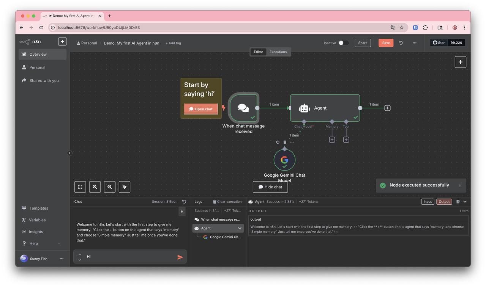Viewport: 486px width, 287px height.
Task: Click Hide chat button
Action: (x=270, y=187)
